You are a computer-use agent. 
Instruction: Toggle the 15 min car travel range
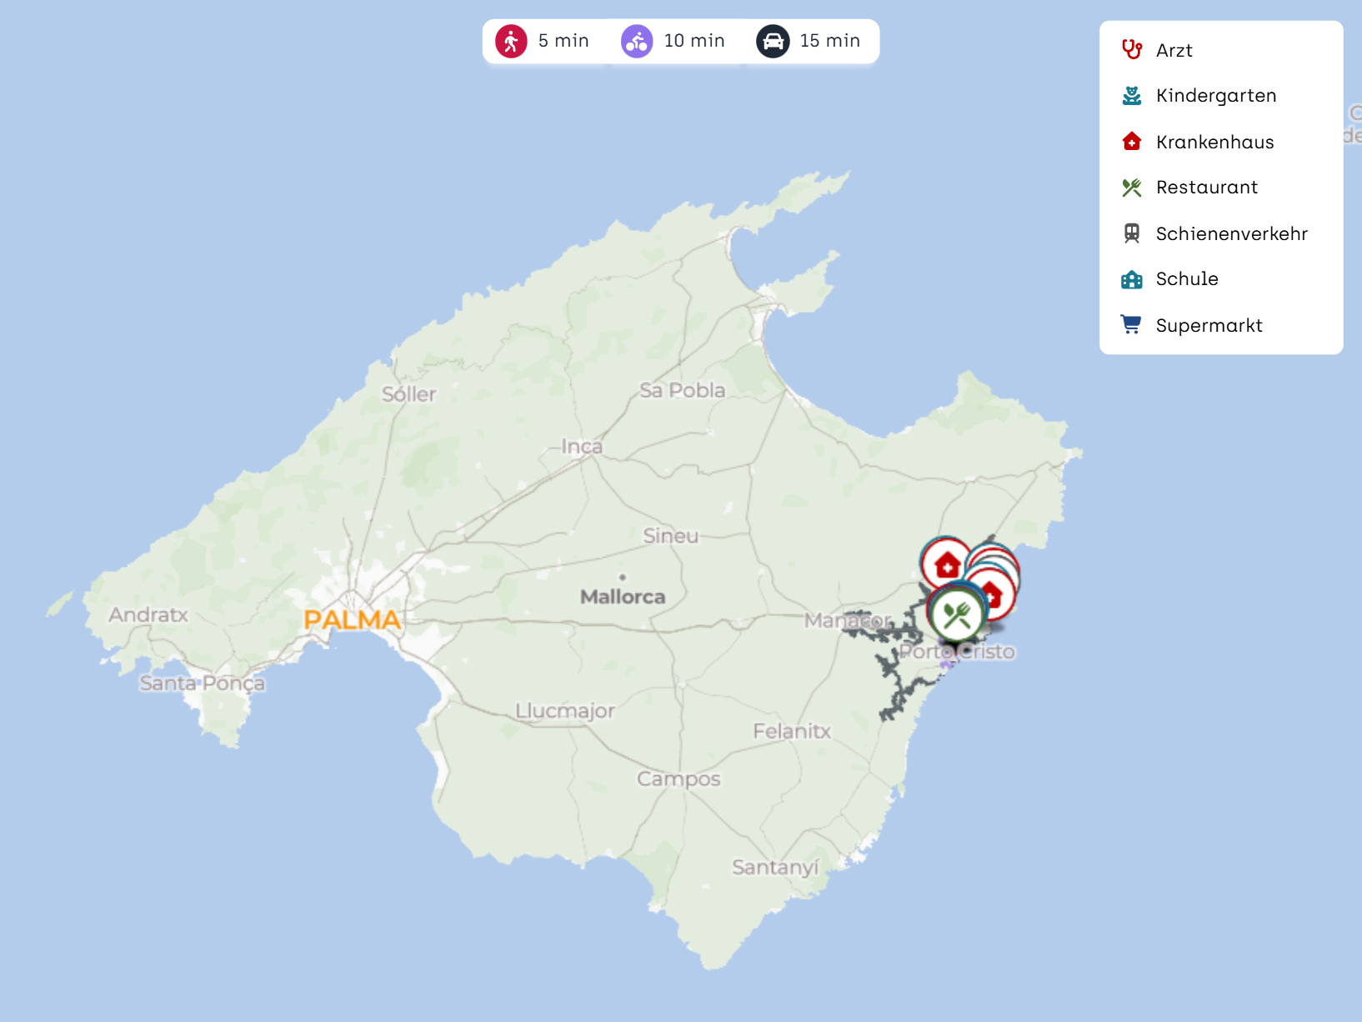pyautogui.click(x=809, y=41)
